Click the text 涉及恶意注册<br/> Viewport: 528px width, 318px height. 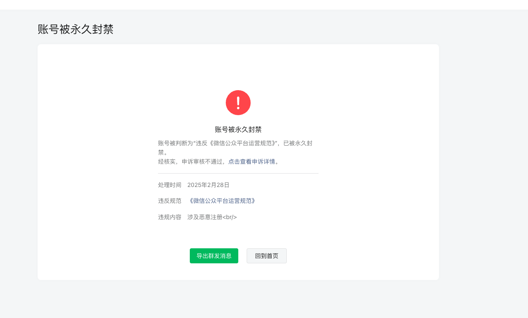212,217
